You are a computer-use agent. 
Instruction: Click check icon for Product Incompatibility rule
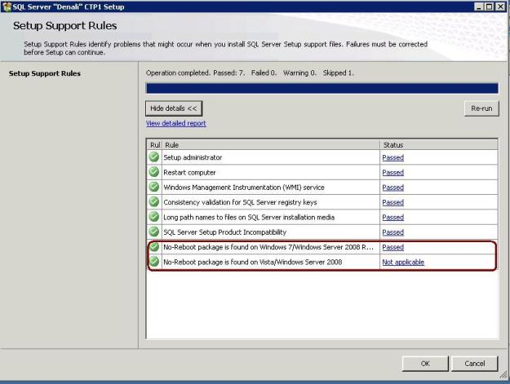(x=154, y=232)
